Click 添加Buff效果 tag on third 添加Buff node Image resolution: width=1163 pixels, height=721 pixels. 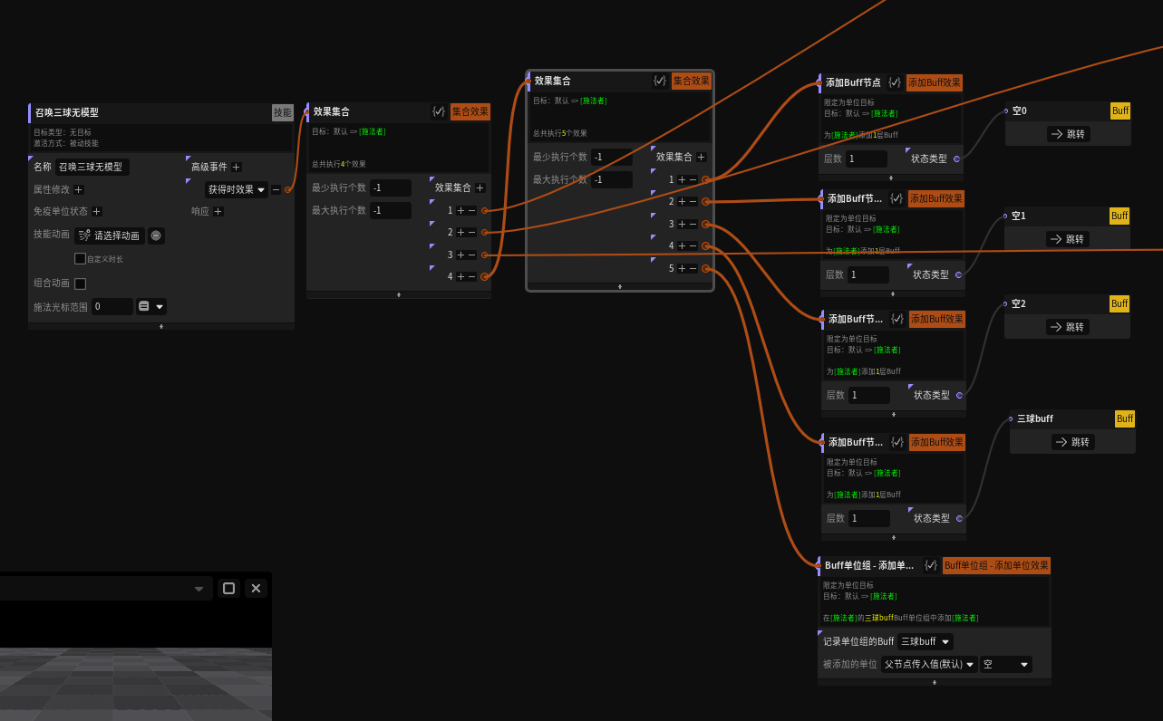[937, 319]
